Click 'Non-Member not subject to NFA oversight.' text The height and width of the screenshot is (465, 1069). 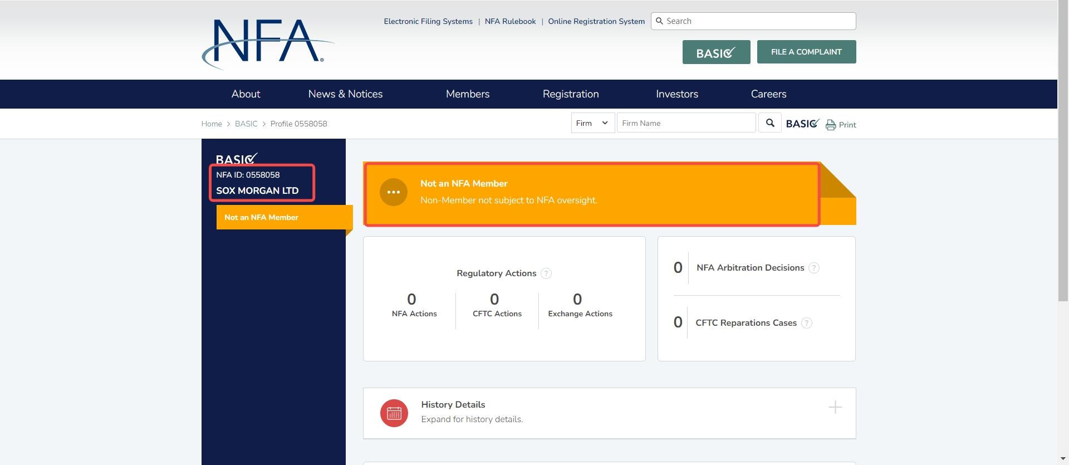(509, 200)
